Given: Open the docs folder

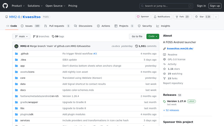Looking at the screenshot, I should click(x=23, y=90).
